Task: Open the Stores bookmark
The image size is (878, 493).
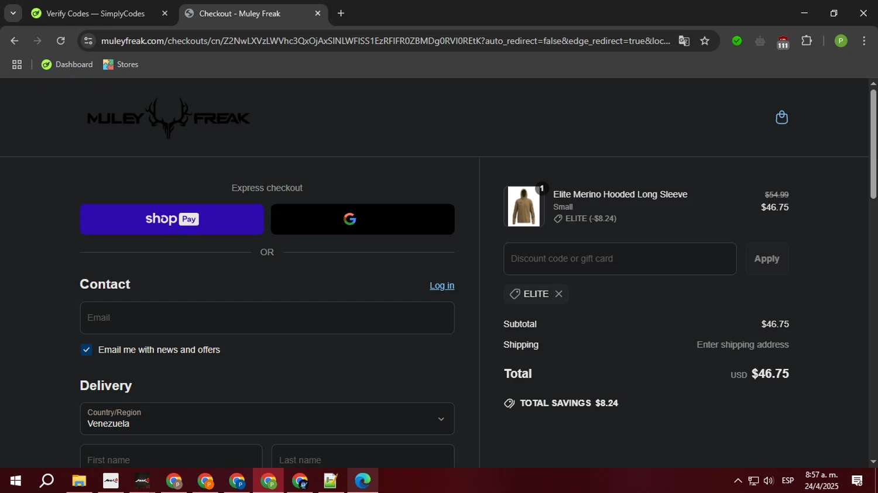Action: (121, 64)
